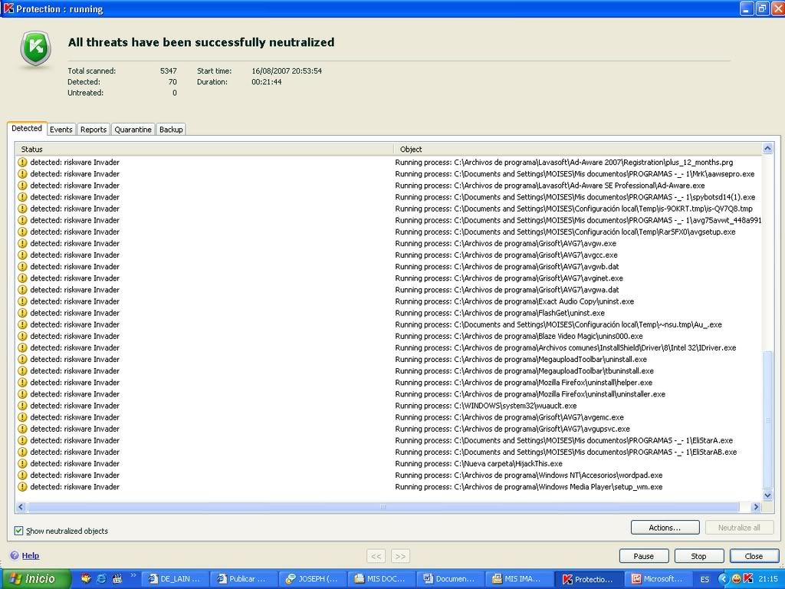
Task: Click the warning icon for wuauclt.exe
Action: [22, 406]
